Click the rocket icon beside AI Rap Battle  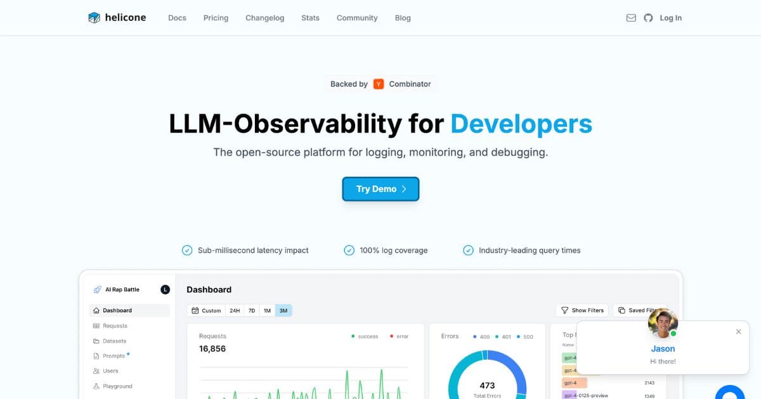pos(97,289)
